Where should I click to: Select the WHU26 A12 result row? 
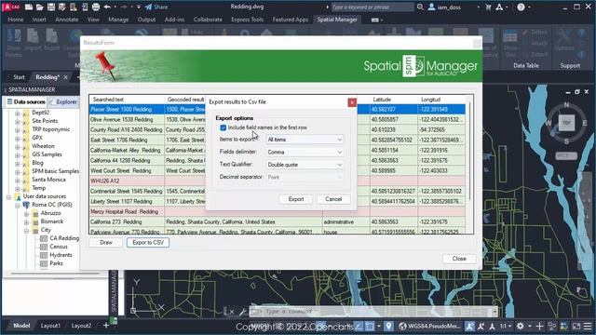point(278,181)
